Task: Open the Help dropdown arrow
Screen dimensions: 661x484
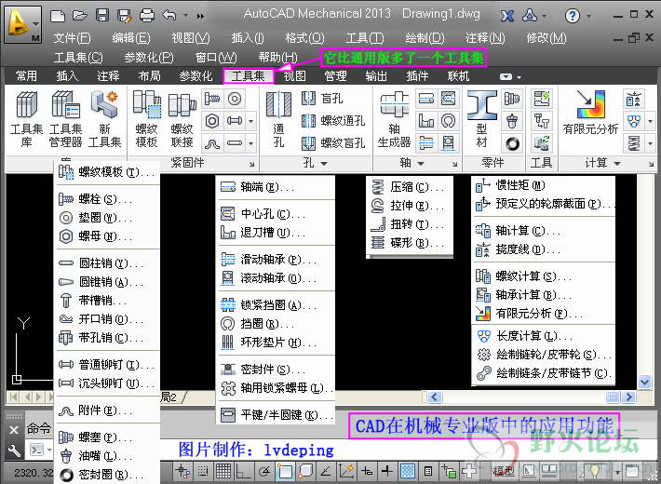Action: point(588,17)
